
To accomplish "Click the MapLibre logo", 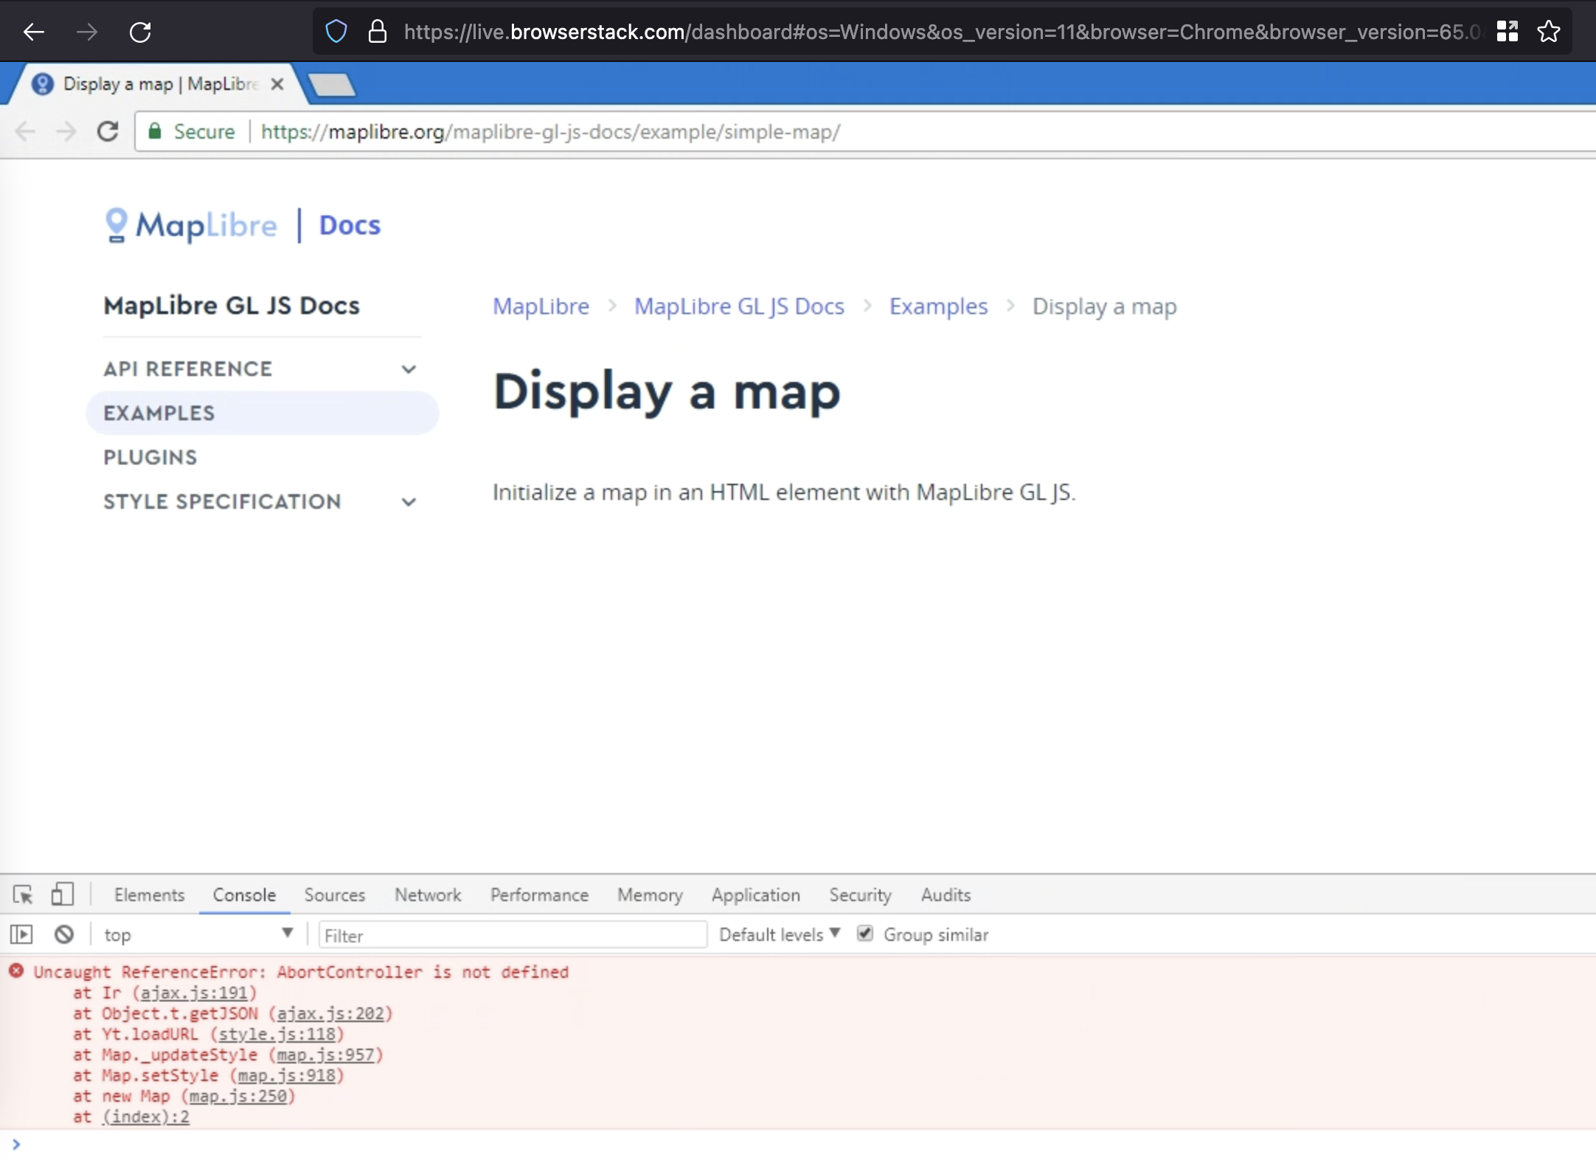I will pyautogui.click(x=192, y=225).
